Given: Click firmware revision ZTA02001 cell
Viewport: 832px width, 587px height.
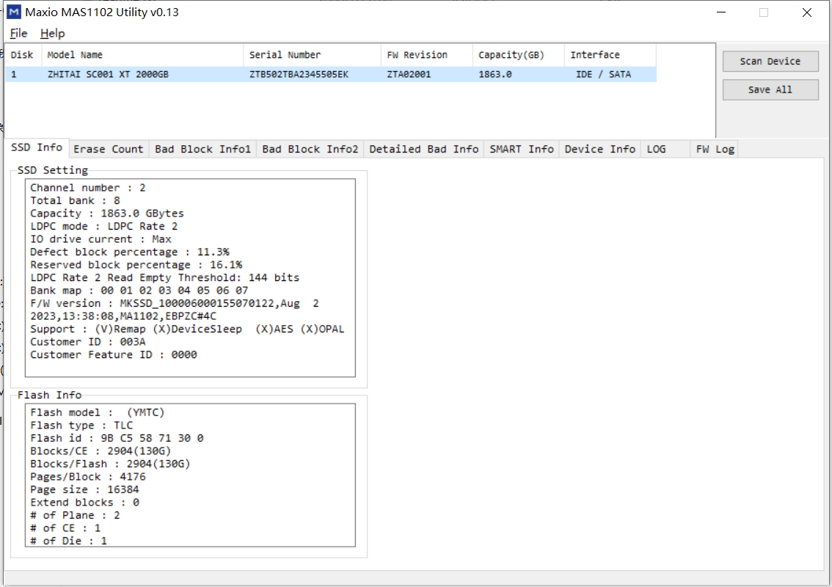Looking at the screenshot, I should 409,74.
